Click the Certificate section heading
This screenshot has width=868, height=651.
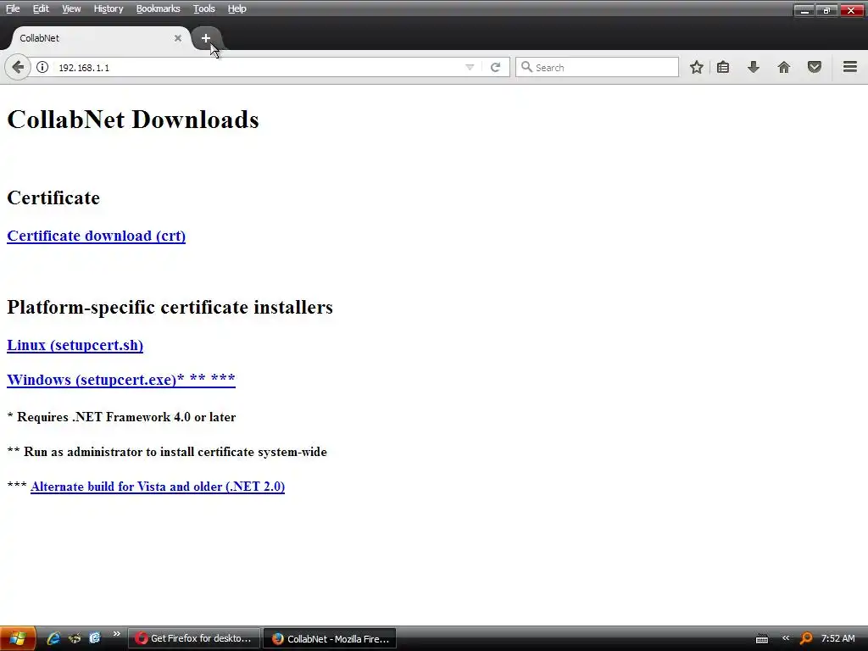click(x=53, y=198)
